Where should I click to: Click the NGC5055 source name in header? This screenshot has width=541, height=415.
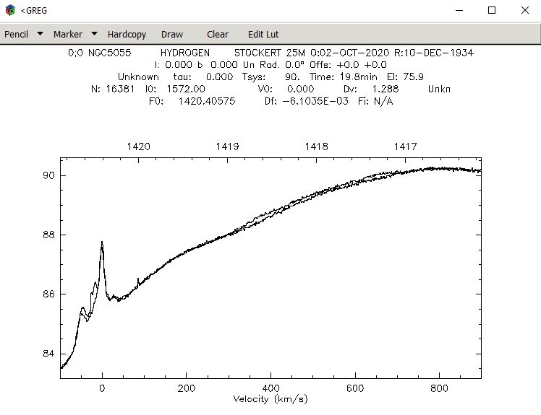click(x=110, y=53)
